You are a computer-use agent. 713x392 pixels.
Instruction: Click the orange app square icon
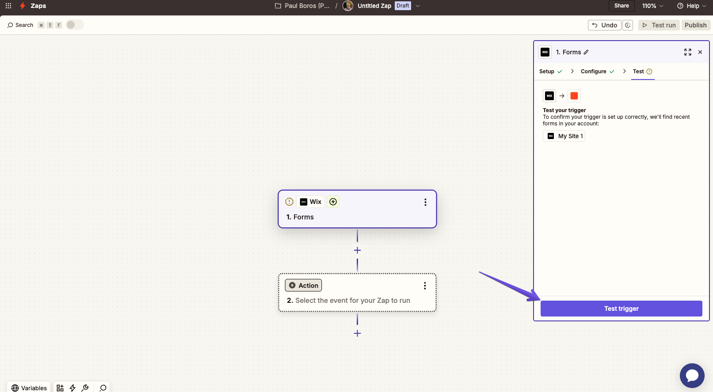click(x=574, y=96)
